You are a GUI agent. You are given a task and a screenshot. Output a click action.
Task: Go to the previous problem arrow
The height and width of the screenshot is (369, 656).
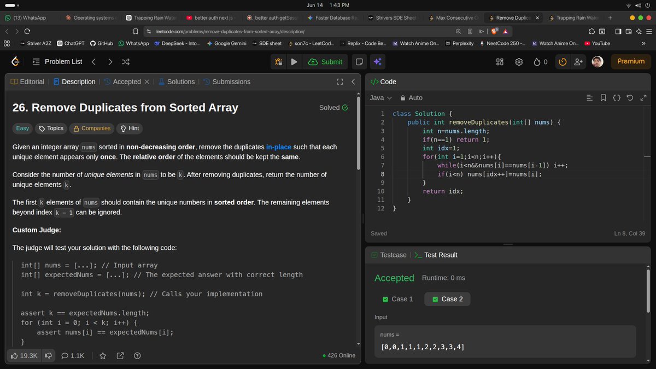pyautogui.click(x=93, y=62)
